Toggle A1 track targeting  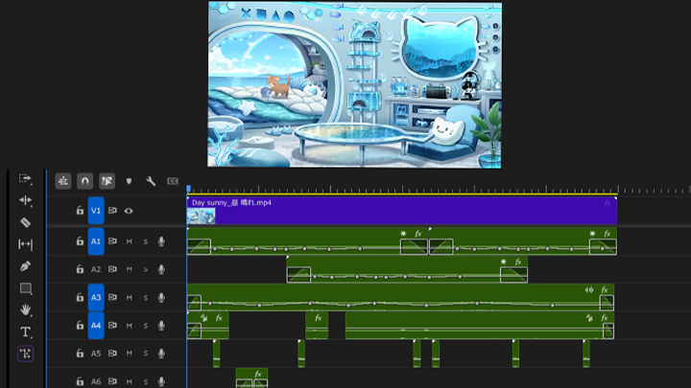click(96, 241)
